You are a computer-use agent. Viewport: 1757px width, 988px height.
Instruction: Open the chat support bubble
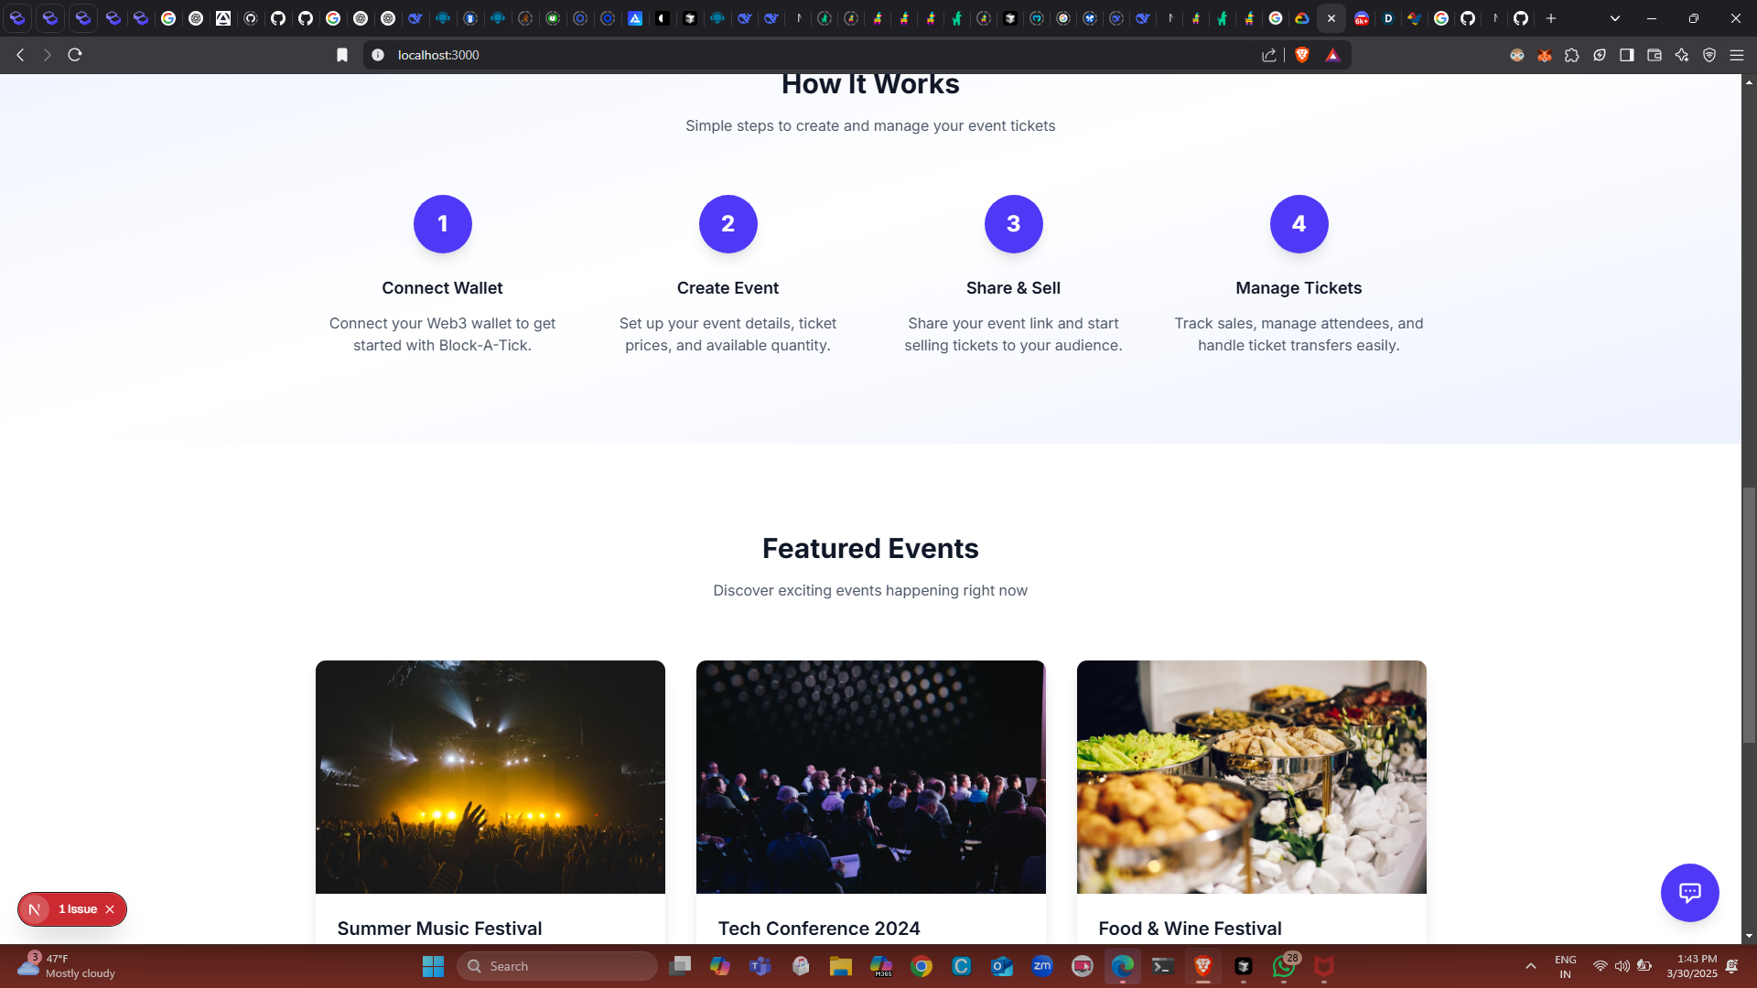click(1689, 892)
